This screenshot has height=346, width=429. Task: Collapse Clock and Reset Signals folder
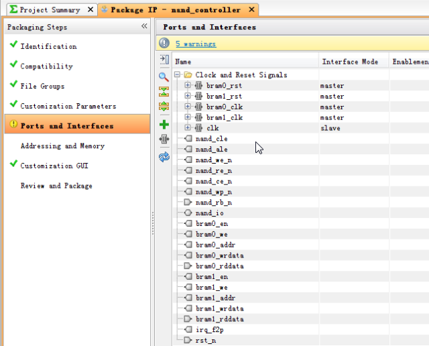click(x=177, y=74)
